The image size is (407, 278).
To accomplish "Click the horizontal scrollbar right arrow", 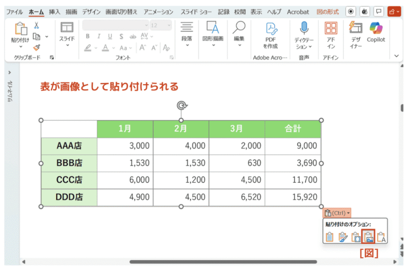I will point(395,261).
